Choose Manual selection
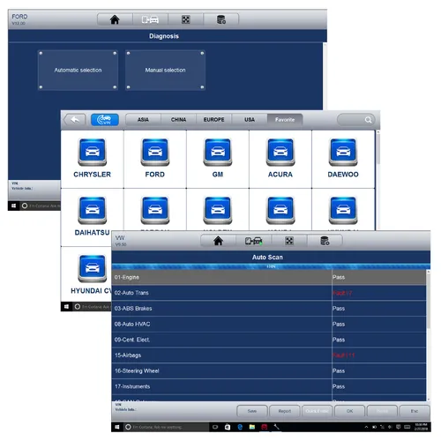The image size is (441, 441). click(x=165, y=70)
